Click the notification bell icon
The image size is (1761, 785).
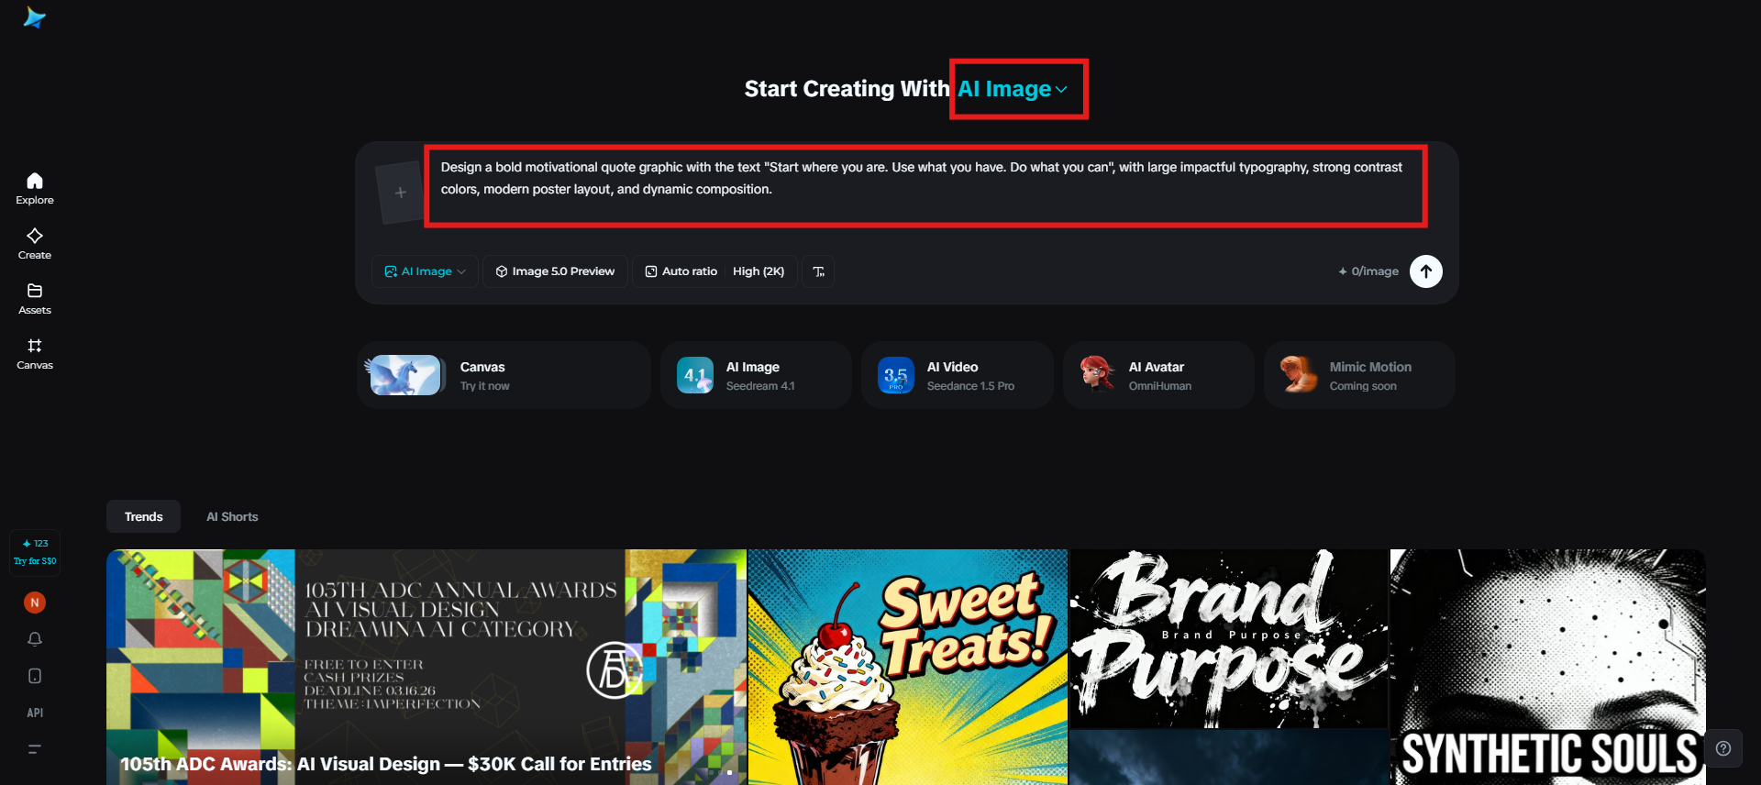click(x=35, y=639)
